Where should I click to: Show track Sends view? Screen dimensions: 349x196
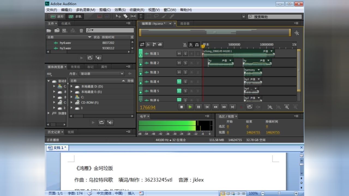154,44
